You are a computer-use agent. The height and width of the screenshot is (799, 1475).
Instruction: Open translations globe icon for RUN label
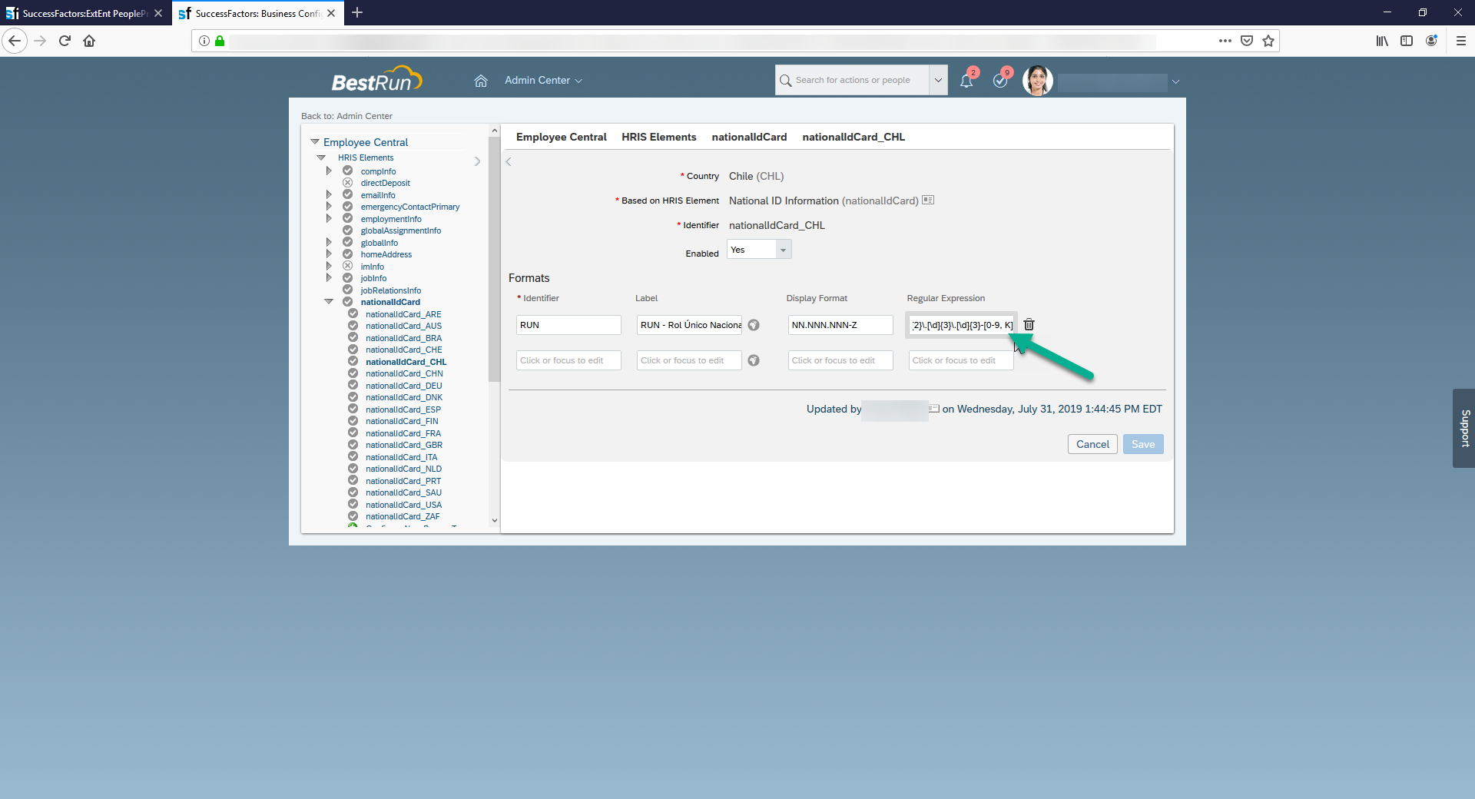754,325
